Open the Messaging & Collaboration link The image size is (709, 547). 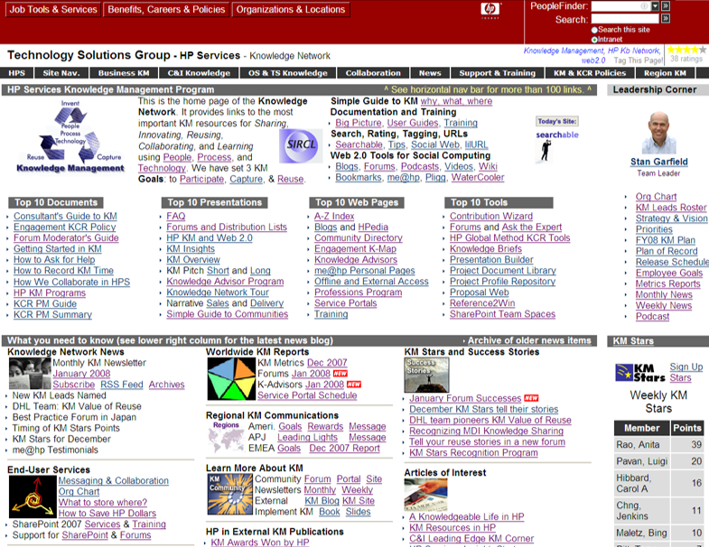click(x=113, y=480)
